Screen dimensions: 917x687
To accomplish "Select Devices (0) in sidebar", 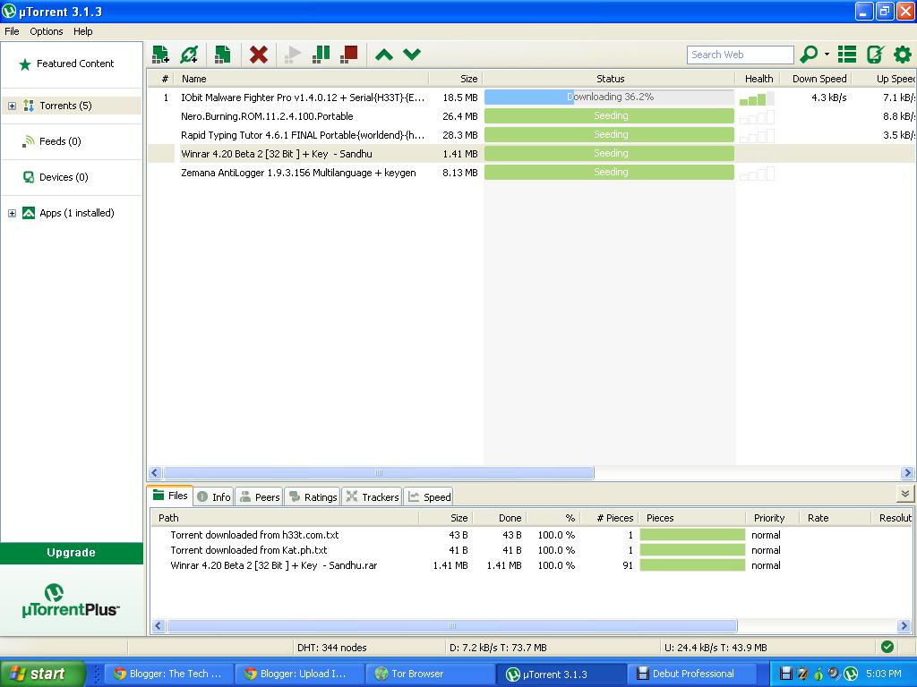I will 64,177.
